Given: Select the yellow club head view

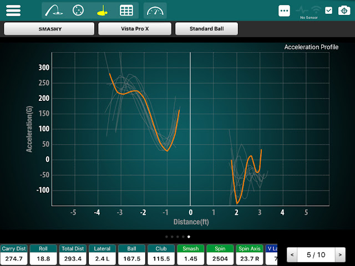Looking at the screenshot, I should point(102,11).
